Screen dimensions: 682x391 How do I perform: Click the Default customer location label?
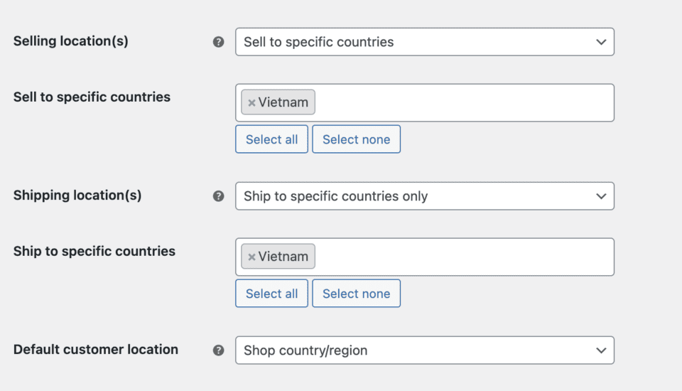coord(96,350)
